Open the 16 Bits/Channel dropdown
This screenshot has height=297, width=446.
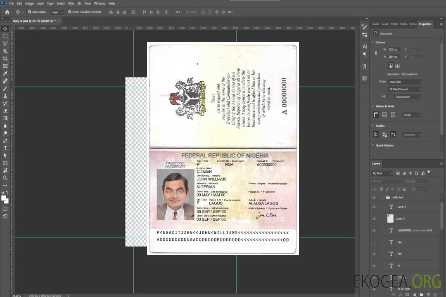404,89
